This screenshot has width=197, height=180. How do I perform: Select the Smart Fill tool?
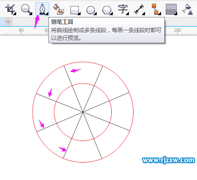coord(58,9)
